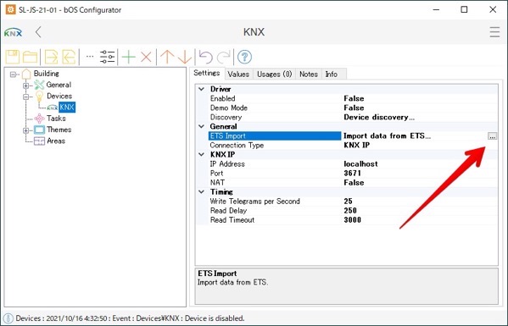Image resolution: width=508 pixels, height=326 pixels.
Task: Select the Themes tree item label
Action: pos(59,130)
